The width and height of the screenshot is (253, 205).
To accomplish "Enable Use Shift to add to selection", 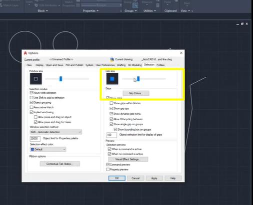I will (31, 97).
